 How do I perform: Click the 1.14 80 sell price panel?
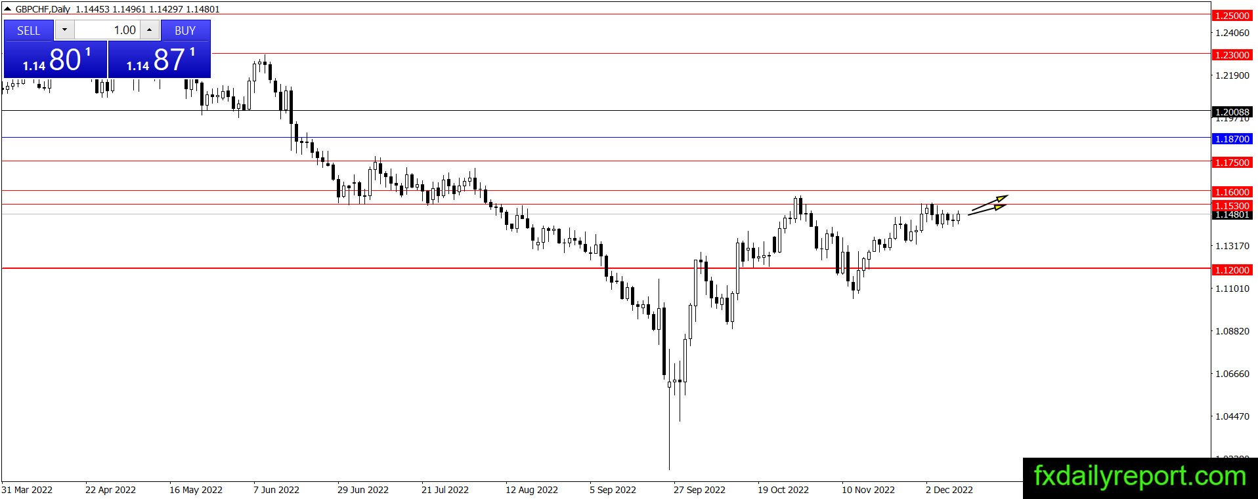55,60
